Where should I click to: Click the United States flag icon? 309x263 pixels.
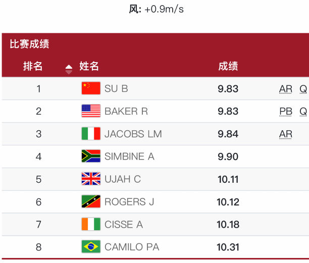[91, 111]
